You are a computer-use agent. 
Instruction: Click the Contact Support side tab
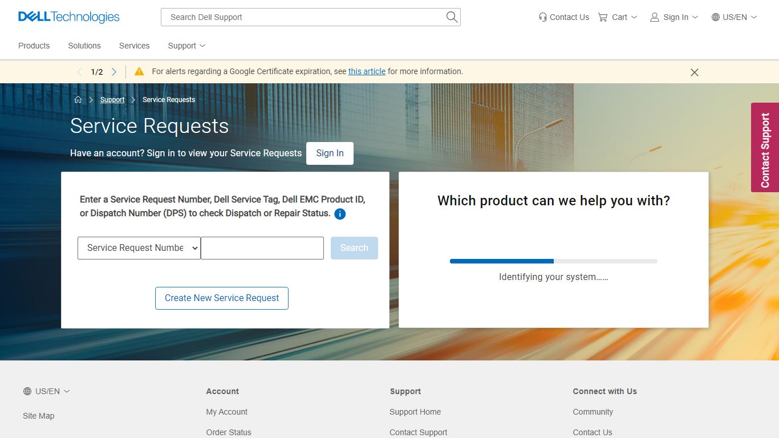tap(765, 147)
